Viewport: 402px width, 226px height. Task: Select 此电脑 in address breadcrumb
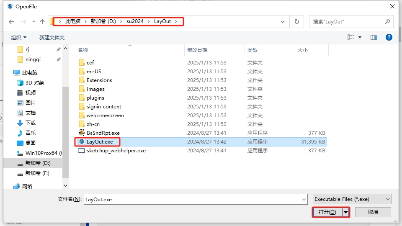coord(72,21)
